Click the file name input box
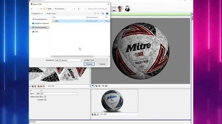This screenshot has height=124, width=222. pyautogui.click(x=67, y=60)
